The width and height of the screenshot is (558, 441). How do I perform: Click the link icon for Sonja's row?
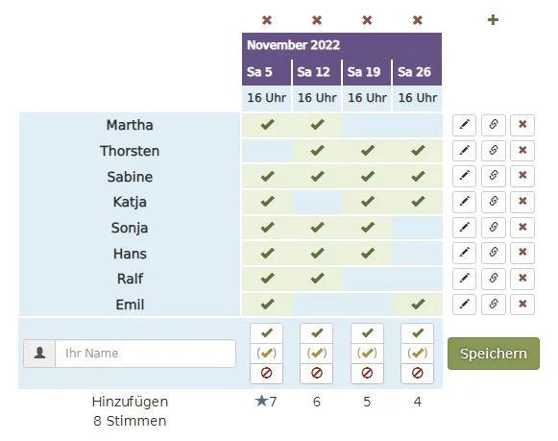point(494,227)
